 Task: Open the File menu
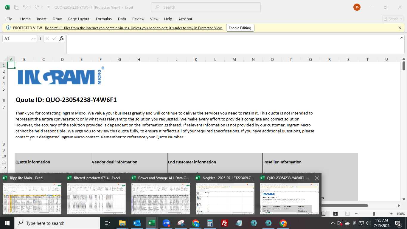9,19
